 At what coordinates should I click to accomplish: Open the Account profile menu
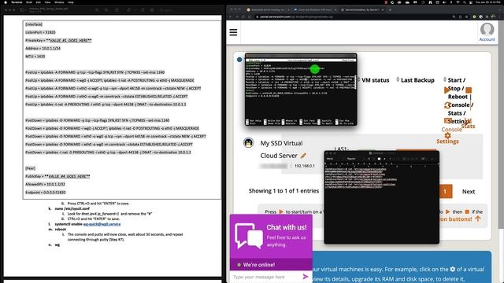(x=487, y=32)
